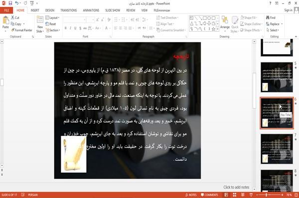This screenshot has width=299, height=198.
Task: Switch to Normal view icon
Action: click(x=226, y=195)
